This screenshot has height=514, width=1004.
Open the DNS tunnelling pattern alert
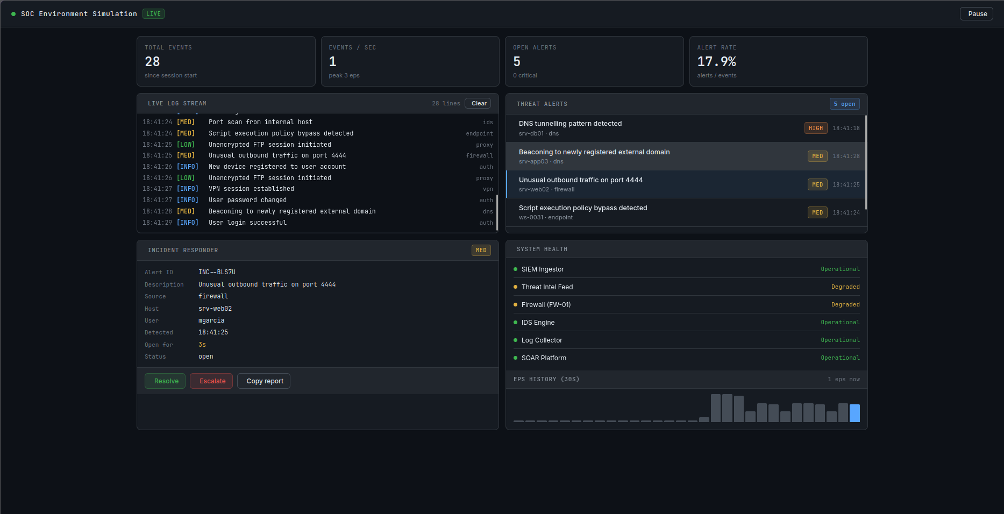pos(685,128)
